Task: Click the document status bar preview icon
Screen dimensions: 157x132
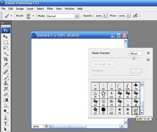Action: point(46,126)
